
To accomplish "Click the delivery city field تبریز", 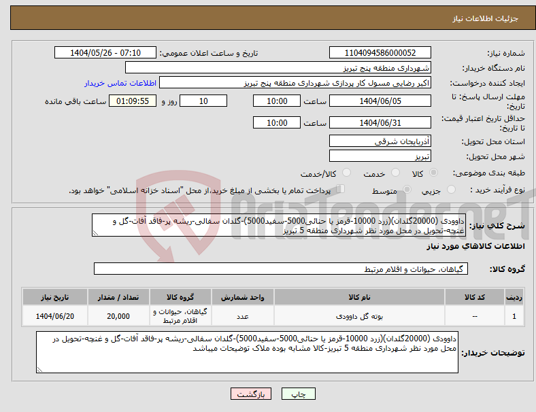I will [x=380, y=156].
